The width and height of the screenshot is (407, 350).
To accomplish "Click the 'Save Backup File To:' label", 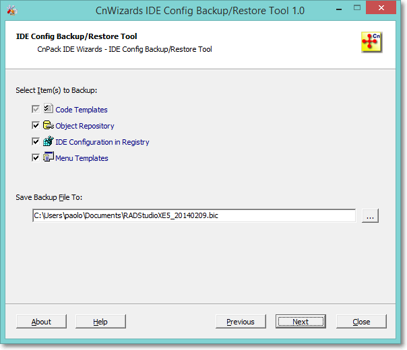I will coord(49,197).
